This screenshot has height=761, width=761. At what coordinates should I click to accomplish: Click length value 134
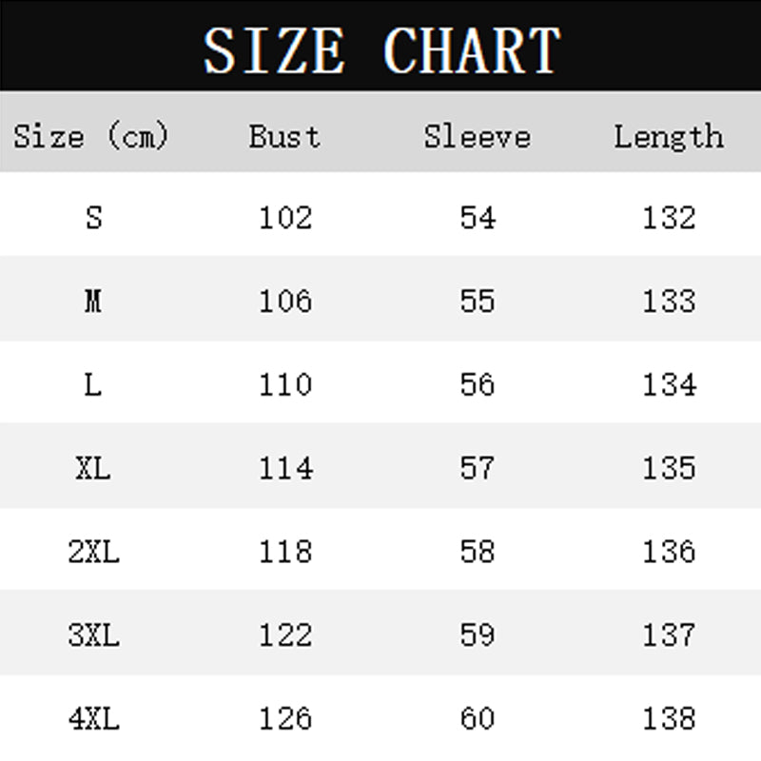coord(669,384)
